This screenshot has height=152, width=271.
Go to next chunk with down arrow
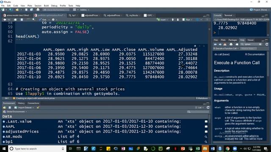click(x=178, y=20)
